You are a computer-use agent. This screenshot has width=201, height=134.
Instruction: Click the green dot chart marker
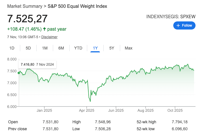pyautogui.click(x=19, y=73)
